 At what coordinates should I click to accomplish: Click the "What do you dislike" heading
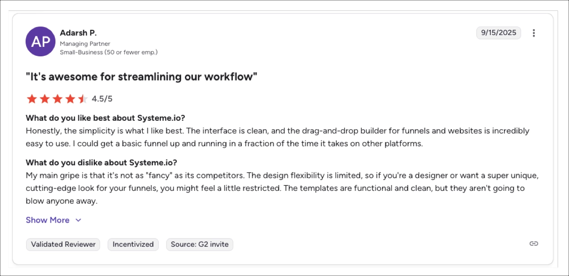(x=101, y=162)
